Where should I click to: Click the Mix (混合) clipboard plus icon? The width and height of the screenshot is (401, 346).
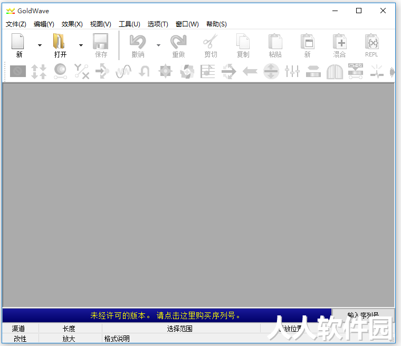click(340, 41)
